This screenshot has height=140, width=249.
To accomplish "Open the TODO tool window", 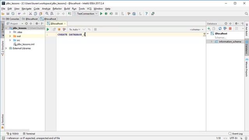I will [x=13, y=134].
